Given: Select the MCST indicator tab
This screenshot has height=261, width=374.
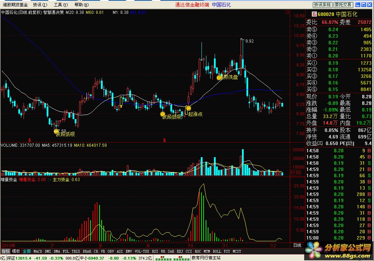Looking at the screenshot, I should (x=237, y=251).
